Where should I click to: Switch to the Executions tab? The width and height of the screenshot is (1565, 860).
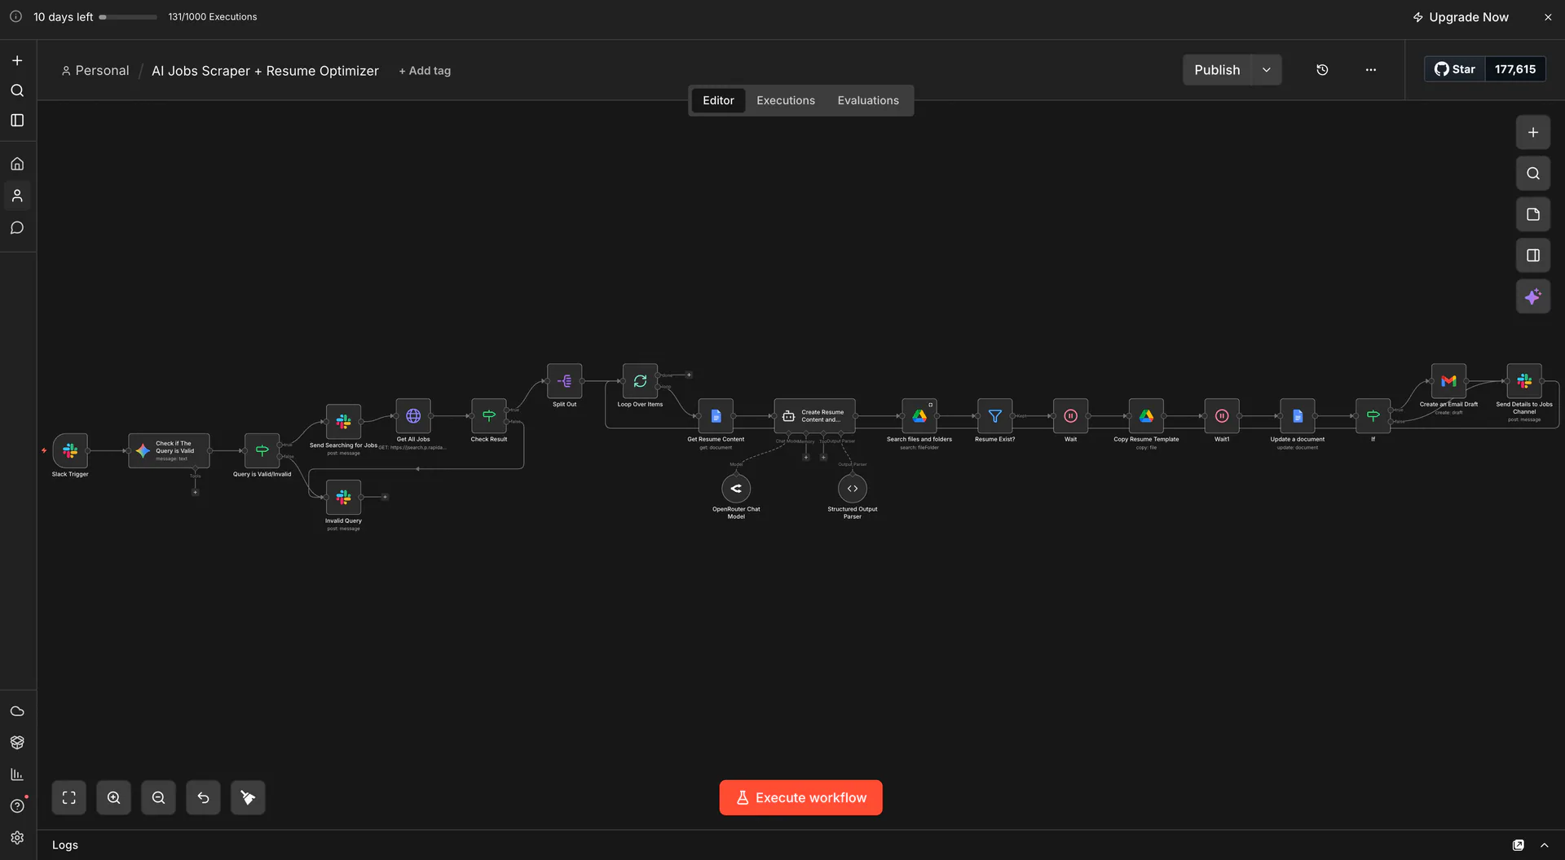coord(786,100)
